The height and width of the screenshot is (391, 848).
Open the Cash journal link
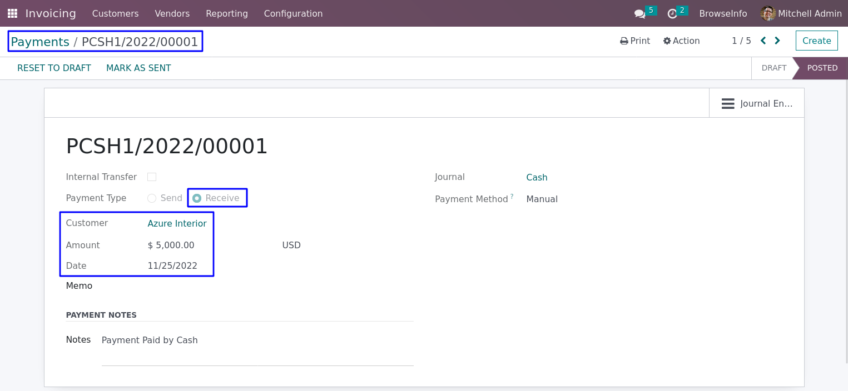[537, 177]
